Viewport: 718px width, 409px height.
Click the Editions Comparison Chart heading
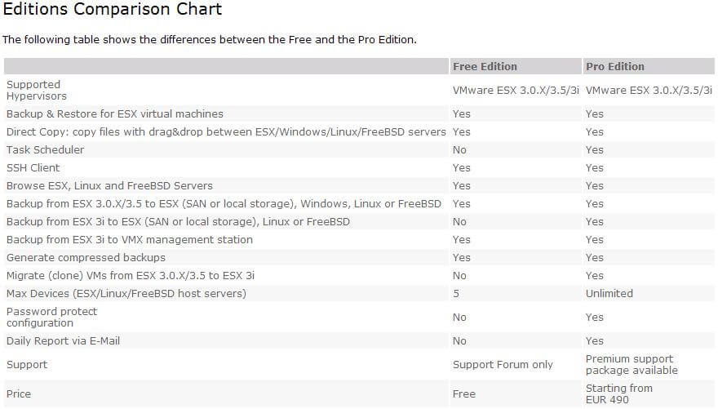[x=113, y=9]
